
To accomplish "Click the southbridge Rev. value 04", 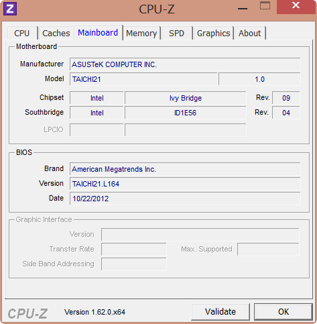I will click(286, 113).
